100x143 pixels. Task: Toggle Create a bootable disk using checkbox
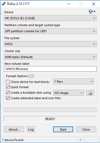[x=8, y=93]
